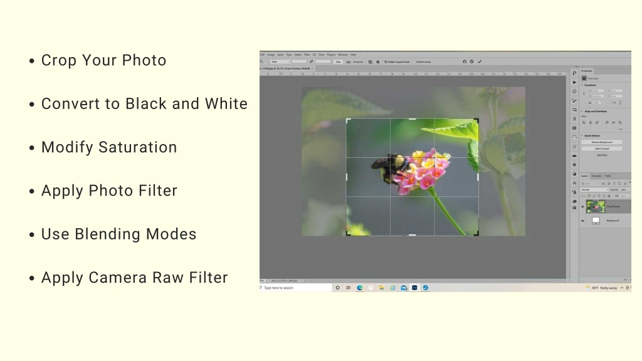Click the View More link
The image size is (642, 361).
602,155
